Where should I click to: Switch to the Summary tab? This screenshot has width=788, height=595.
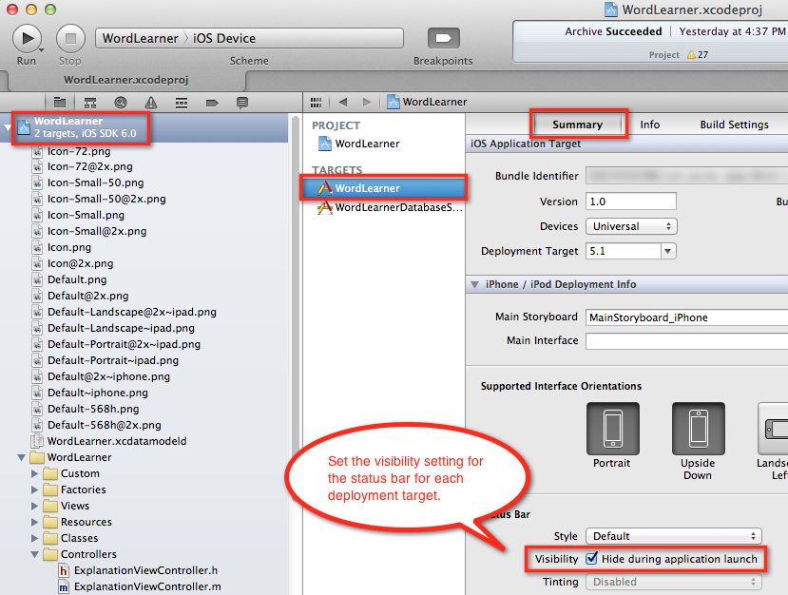click(577, 125)
